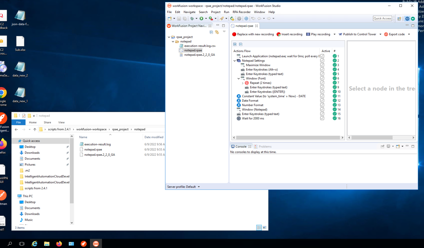Open WorkFusion Studio from the taskbar
Image resolution: width=424 pixels, height=248 pixels.
96,243
